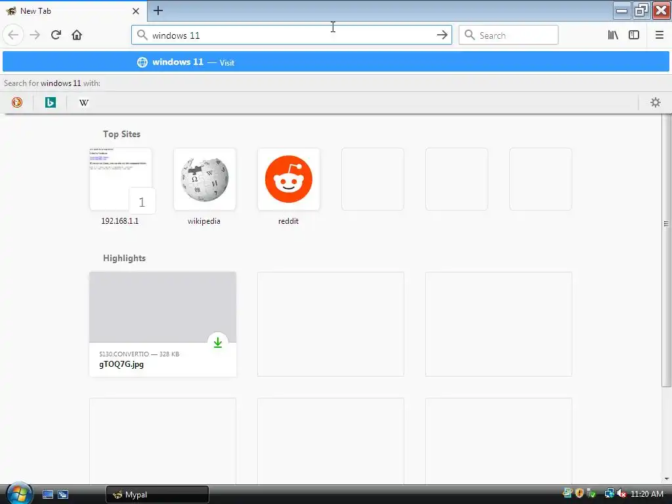Click the magnifier icon in address bar
The image size is (672, 504).
pos(142,35)
